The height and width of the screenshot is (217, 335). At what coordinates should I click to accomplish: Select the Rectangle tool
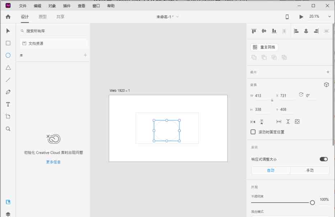(8, 43)
